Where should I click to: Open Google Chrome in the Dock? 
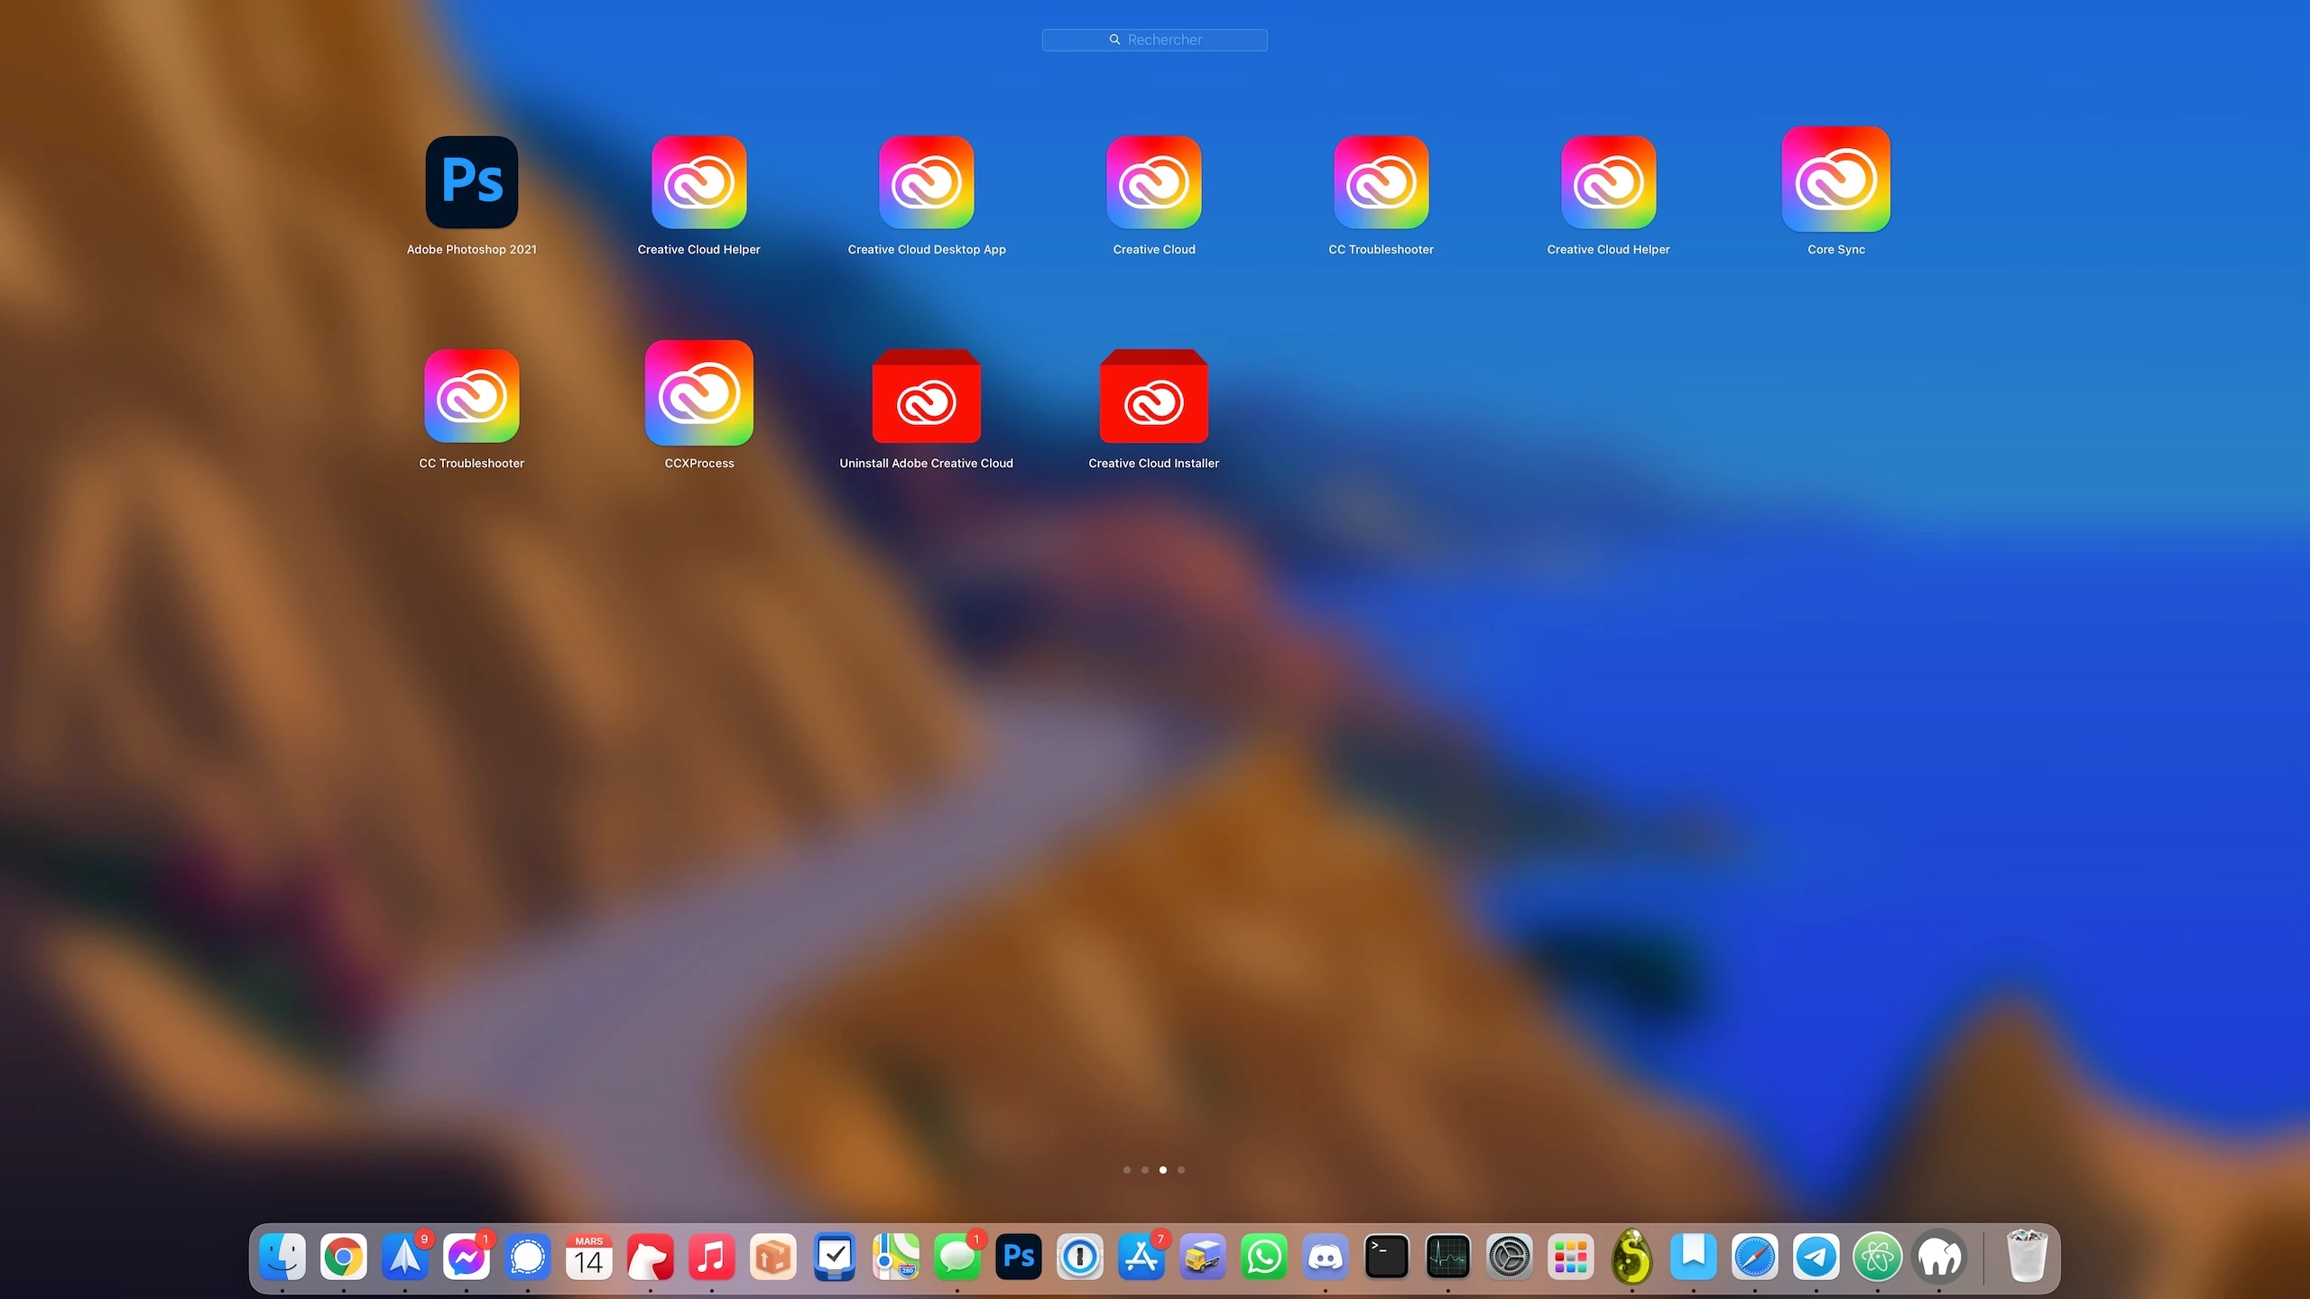(x=344, y=1257)
